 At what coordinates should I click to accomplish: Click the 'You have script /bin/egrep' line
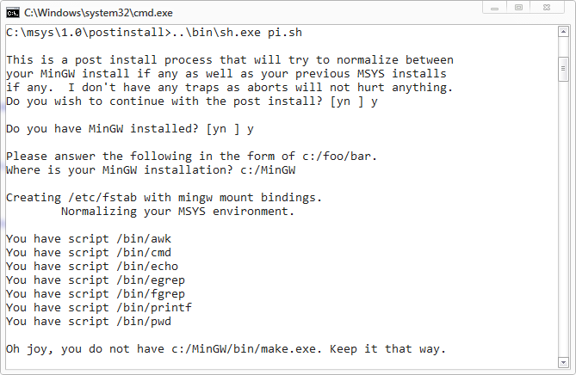click(96, 280)
